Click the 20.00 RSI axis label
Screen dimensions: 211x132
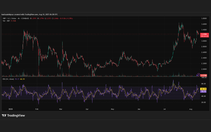[x=203, y=102]
